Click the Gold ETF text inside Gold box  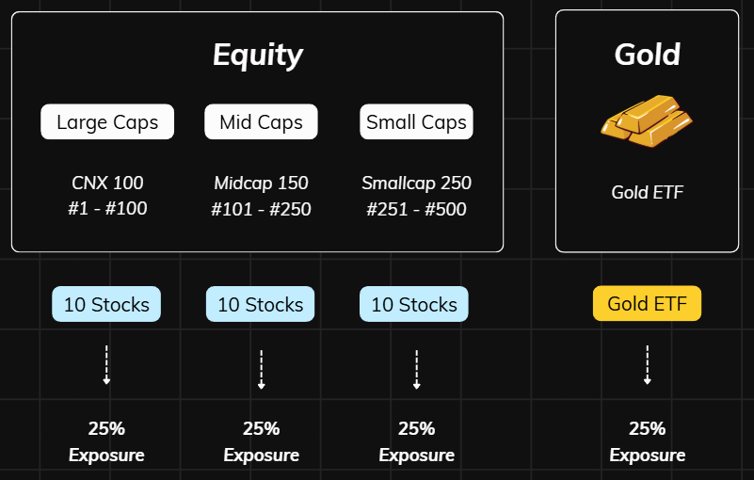(x=648, y=192)
